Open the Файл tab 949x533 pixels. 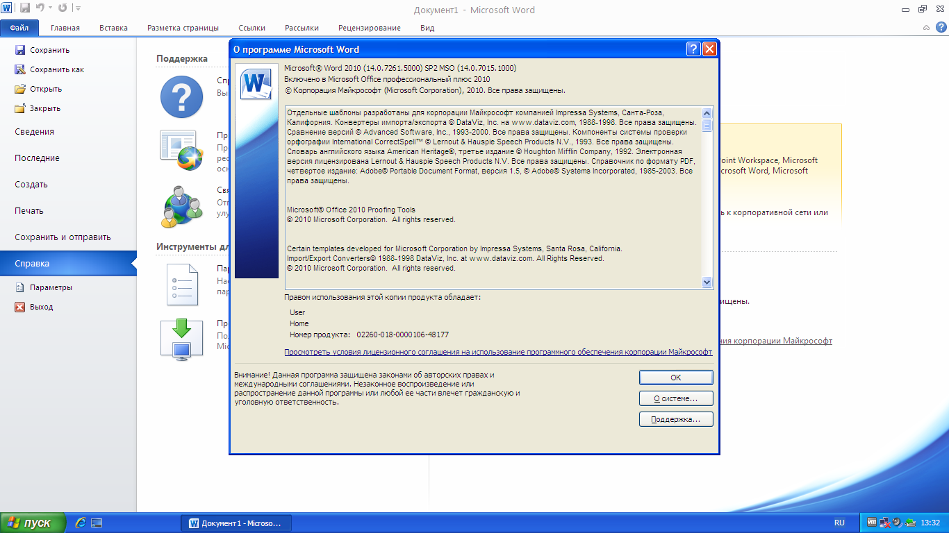click(19, 28)
